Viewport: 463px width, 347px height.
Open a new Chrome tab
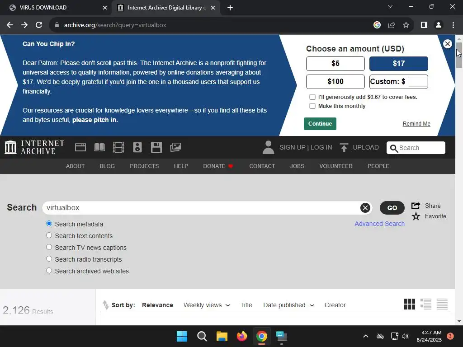[230, 8]
